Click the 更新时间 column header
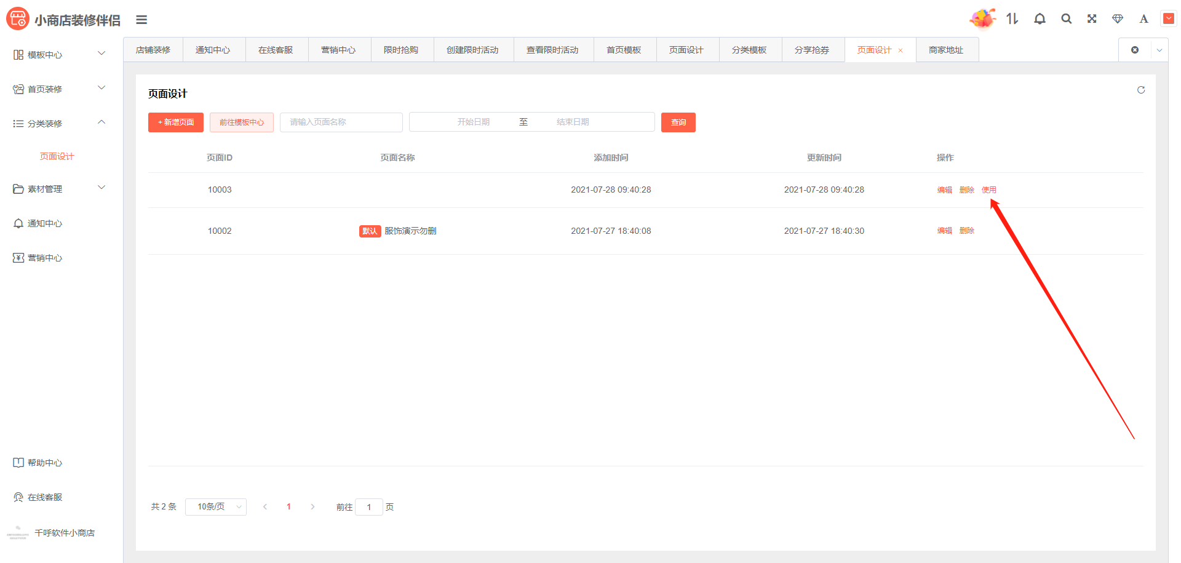The image size is (1181, 563). tap(824, 158)
